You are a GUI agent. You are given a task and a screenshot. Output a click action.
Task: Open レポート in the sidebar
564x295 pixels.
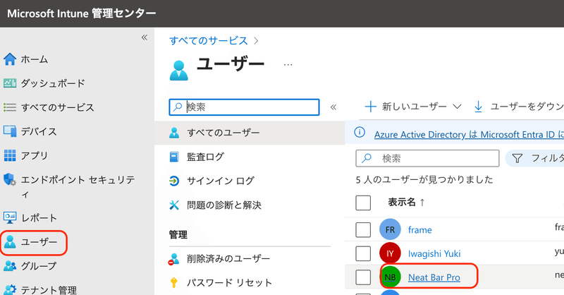point(39,218)
